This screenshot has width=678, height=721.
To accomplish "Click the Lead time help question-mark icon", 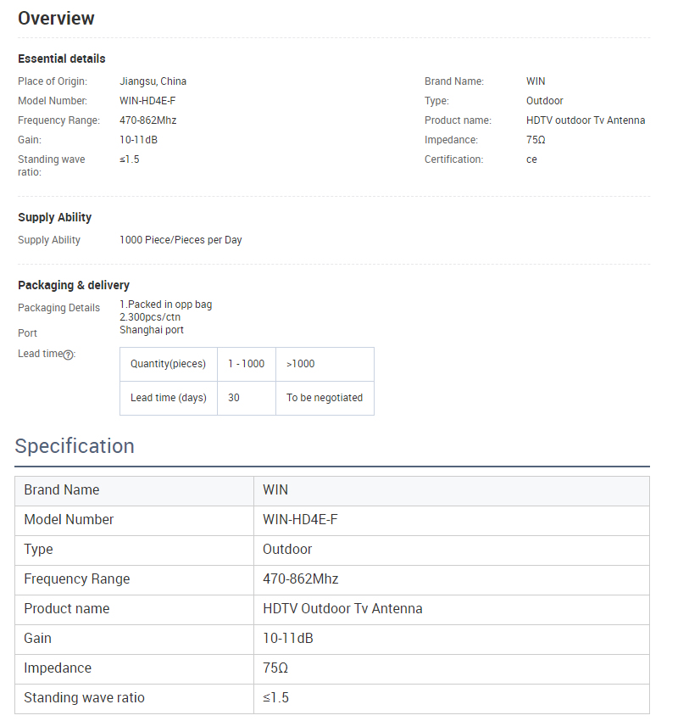I will [x=68, y=355].
